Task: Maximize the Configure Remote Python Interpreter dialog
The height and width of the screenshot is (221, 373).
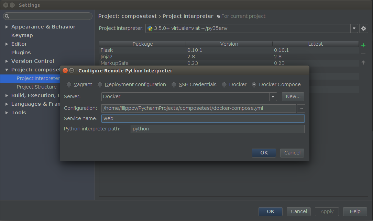Action: 72,70
